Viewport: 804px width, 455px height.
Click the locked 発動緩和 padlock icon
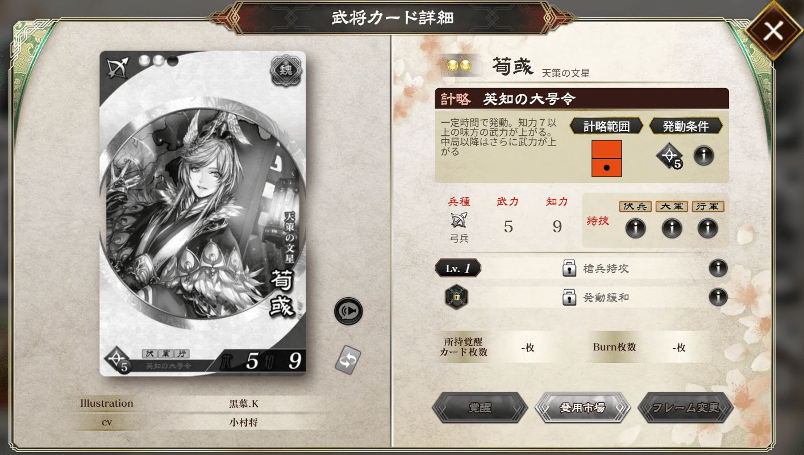[x=569, y=297]
